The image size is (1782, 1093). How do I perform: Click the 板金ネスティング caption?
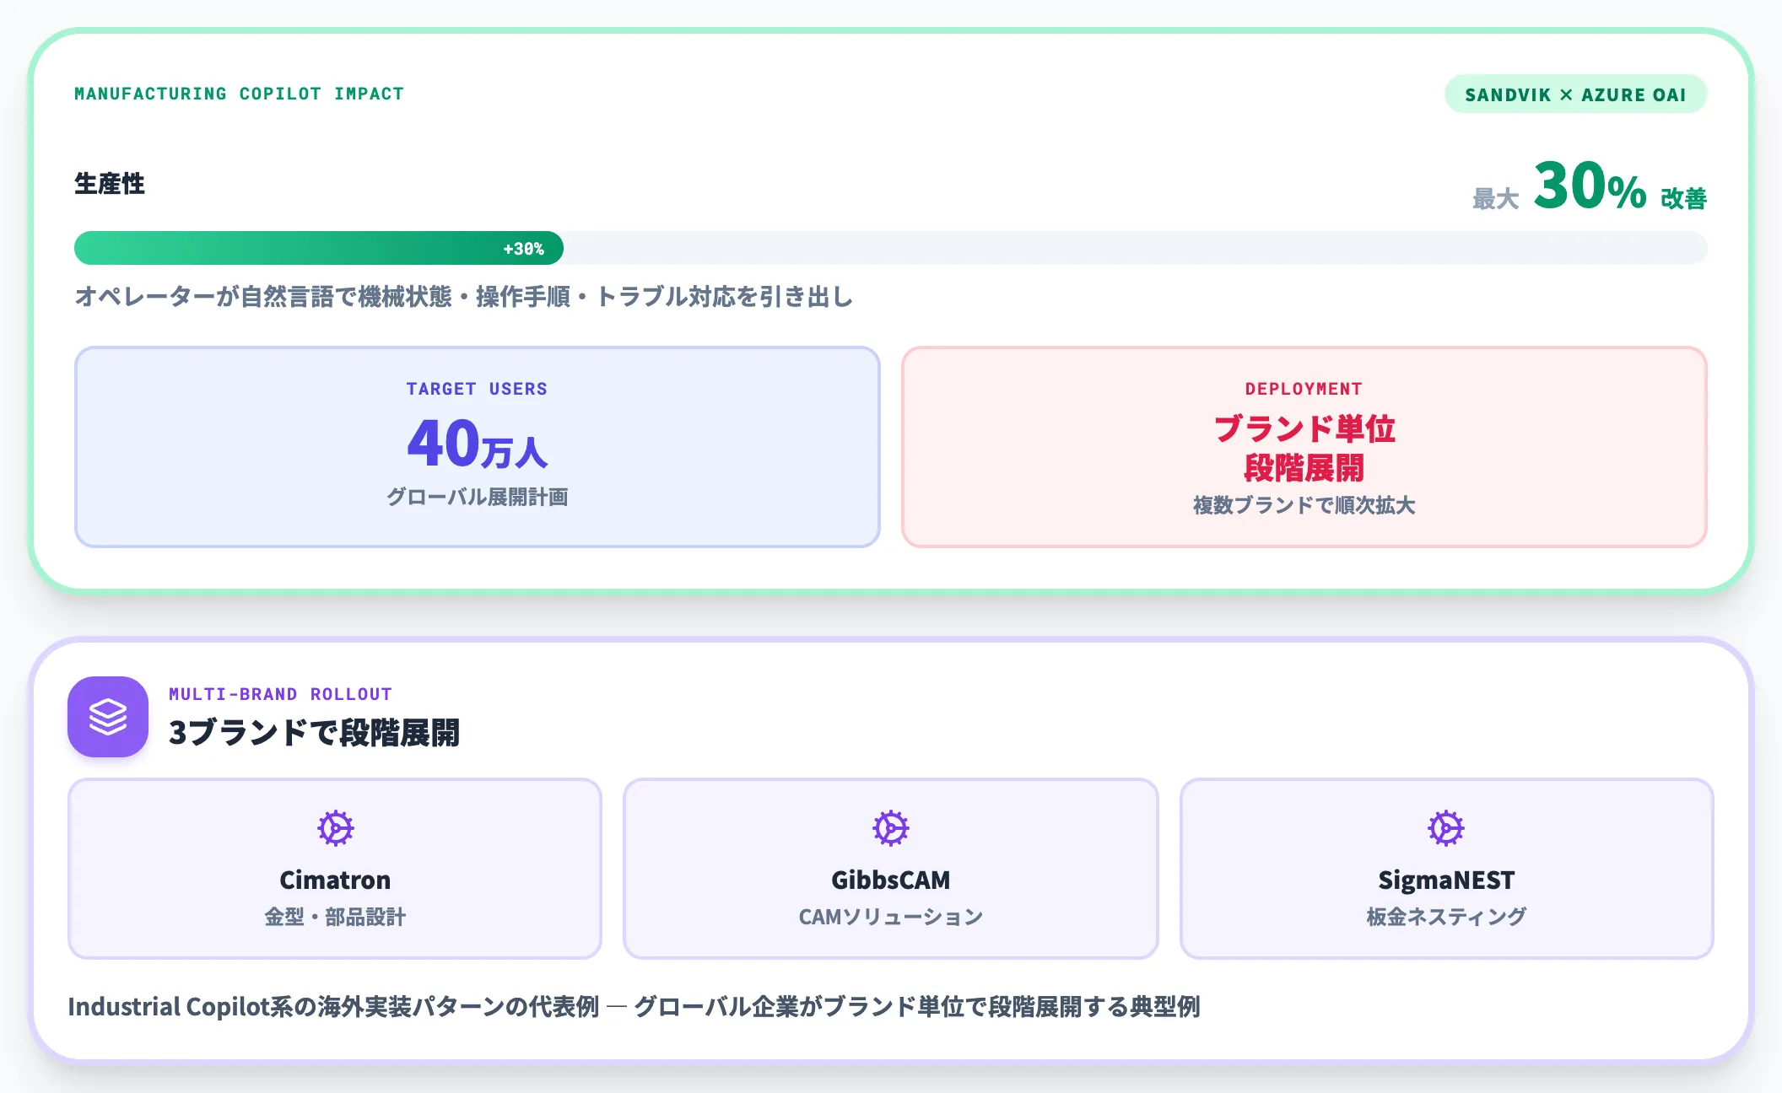point(1446,917)
